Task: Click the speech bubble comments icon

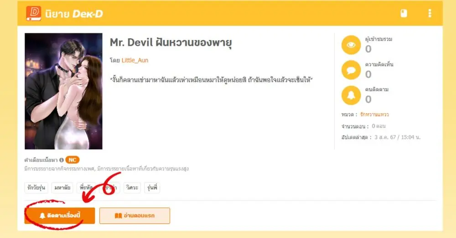Action: pos(351,70)
